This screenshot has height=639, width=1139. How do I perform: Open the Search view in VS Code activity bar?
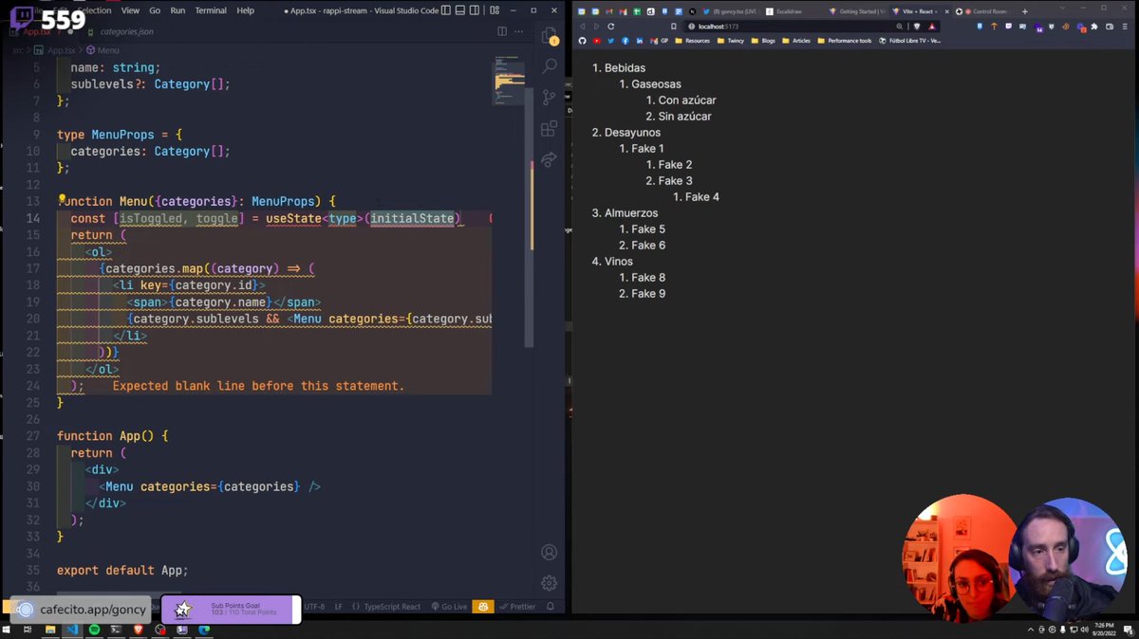coord(549,66)
